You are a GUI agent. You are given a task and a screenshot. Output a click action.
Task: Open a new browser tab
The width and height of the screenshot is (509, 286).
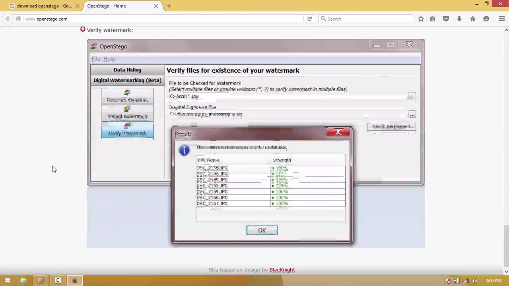coord(169,6)
